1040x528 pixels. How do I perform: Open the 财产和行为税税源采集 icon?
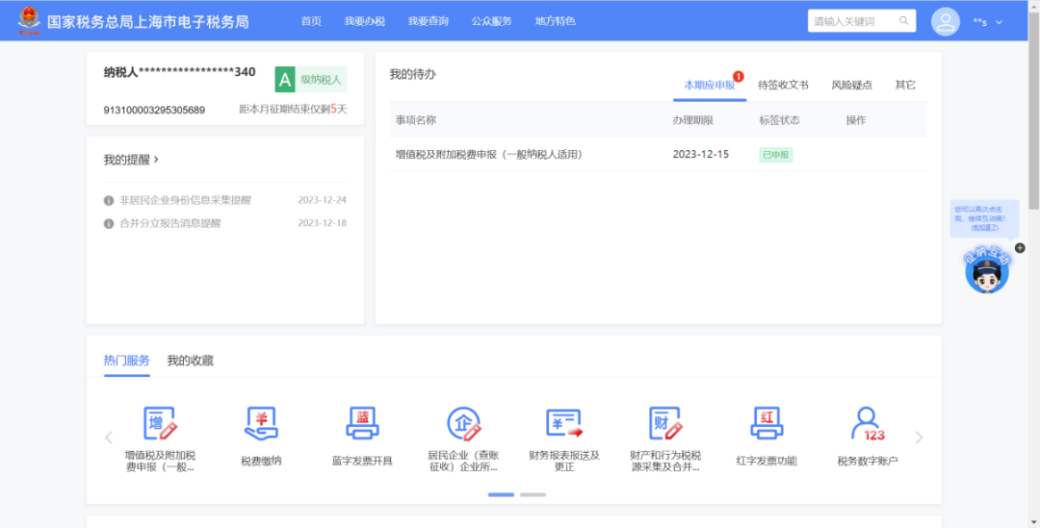pos(664,424)
